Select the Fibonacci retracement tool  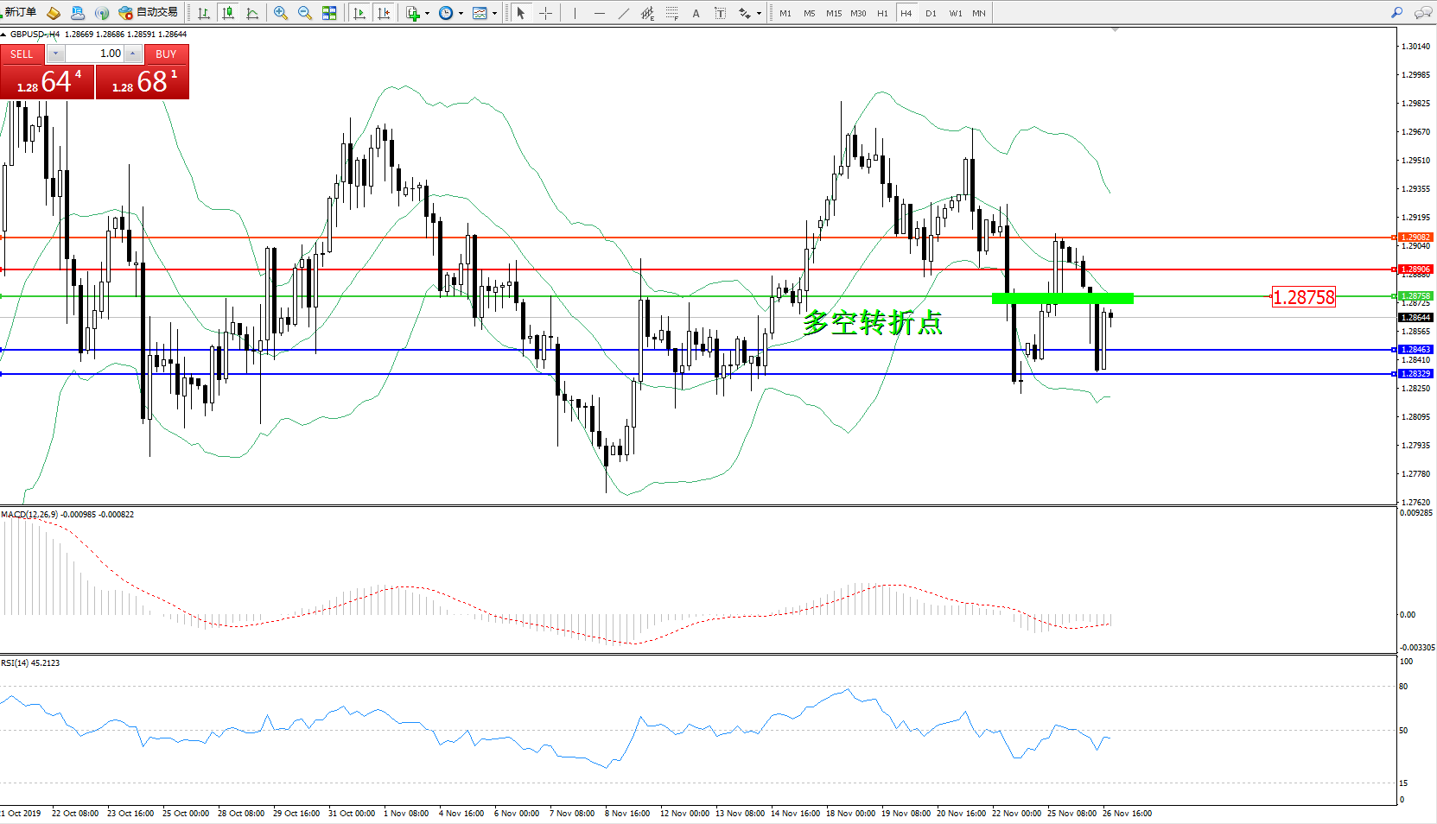coord(671,13)
